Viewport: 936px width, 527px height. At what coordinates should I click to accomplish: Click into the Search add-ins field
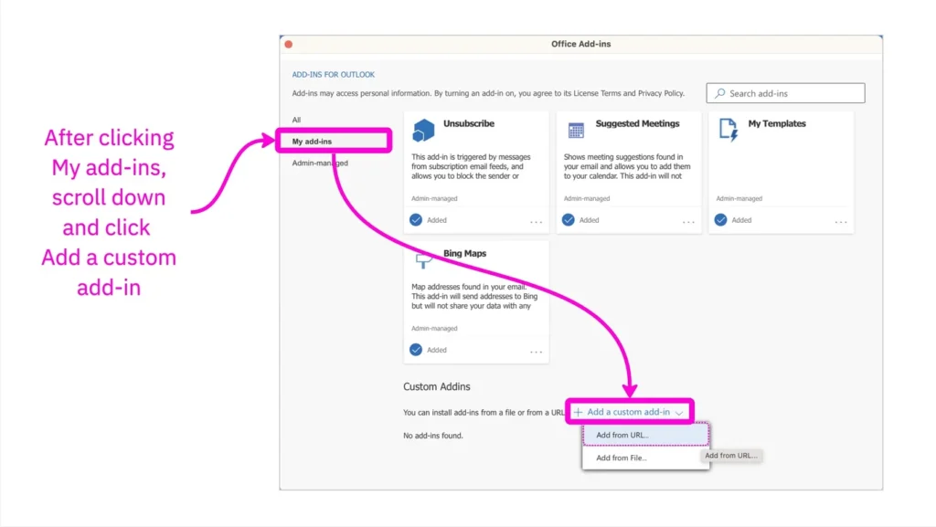tap(785, 93)
